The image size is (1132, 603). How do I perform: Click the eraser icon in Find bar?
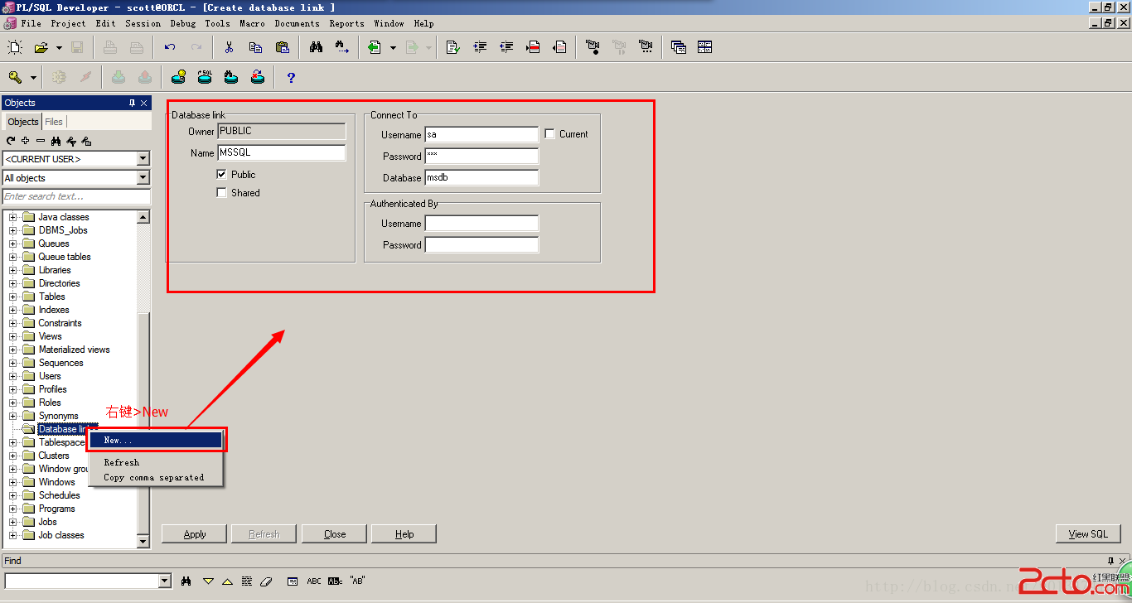pyautogui.click(x=266, y=581)
